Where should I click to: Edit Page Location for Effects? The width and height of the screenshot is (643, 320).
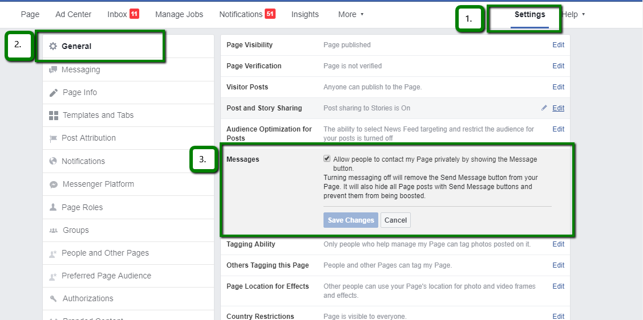[x=558, y=286]
